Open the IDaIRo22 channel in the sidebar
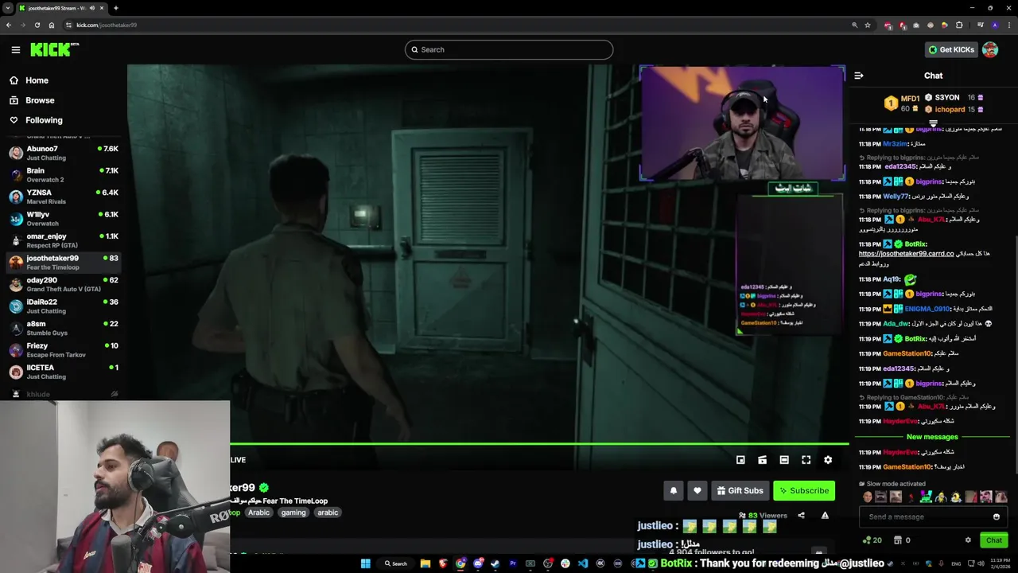 click(x=64, y=306)
